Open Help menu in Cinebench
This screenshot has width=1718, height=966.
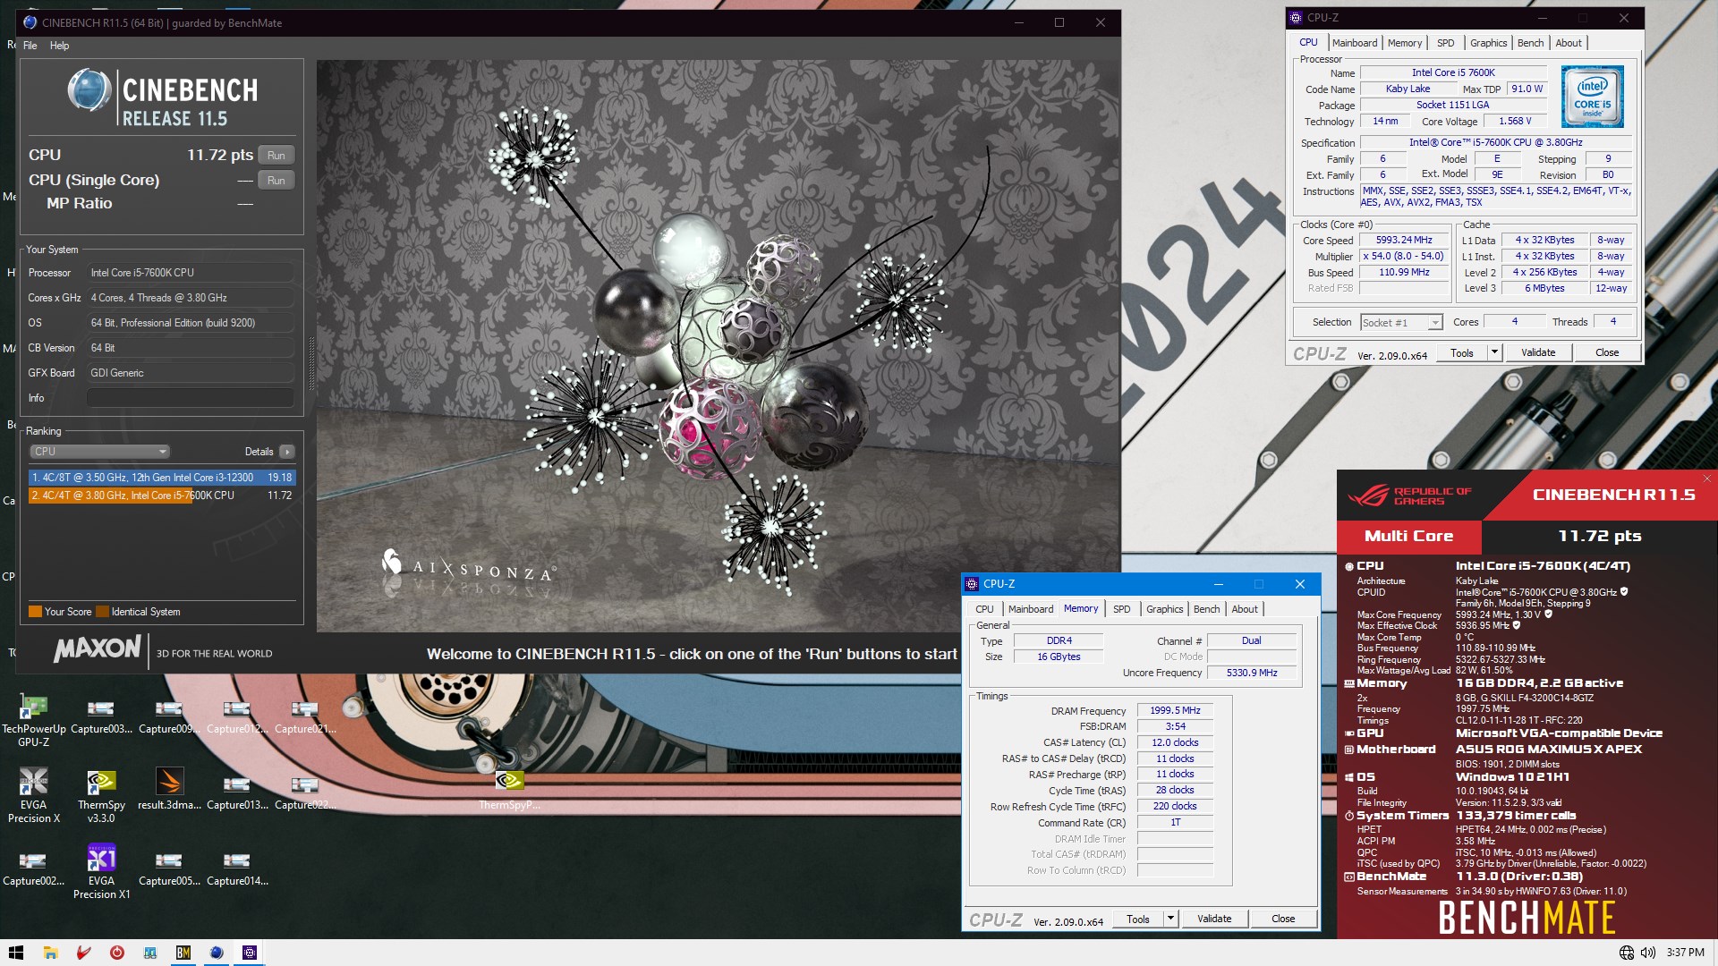[59, 46]
